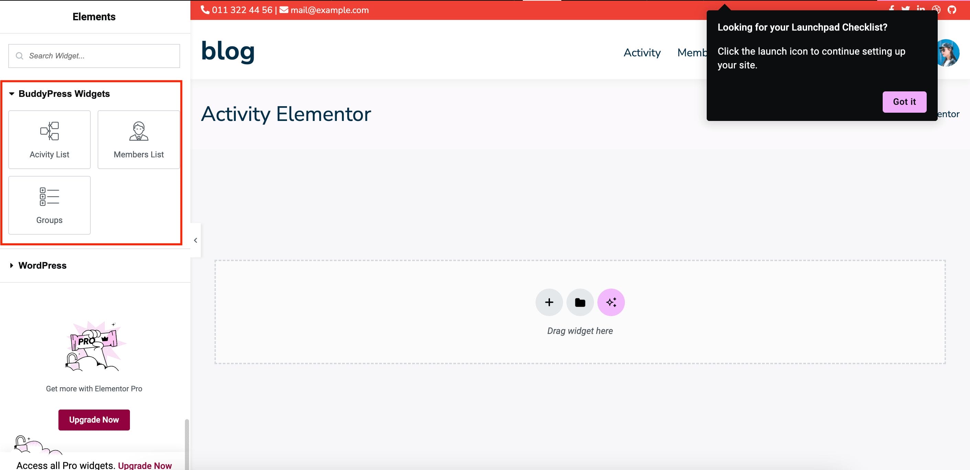
Task: Select the Groups widget
Action: [x=49, y=205]
